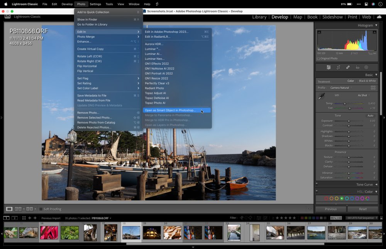Open the Profile Browser grid icon

[372, 88]
